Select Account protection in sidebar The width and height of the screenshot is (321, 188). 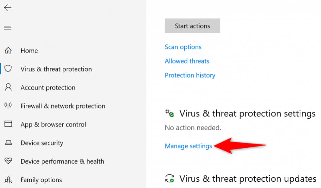pos(48,88)
